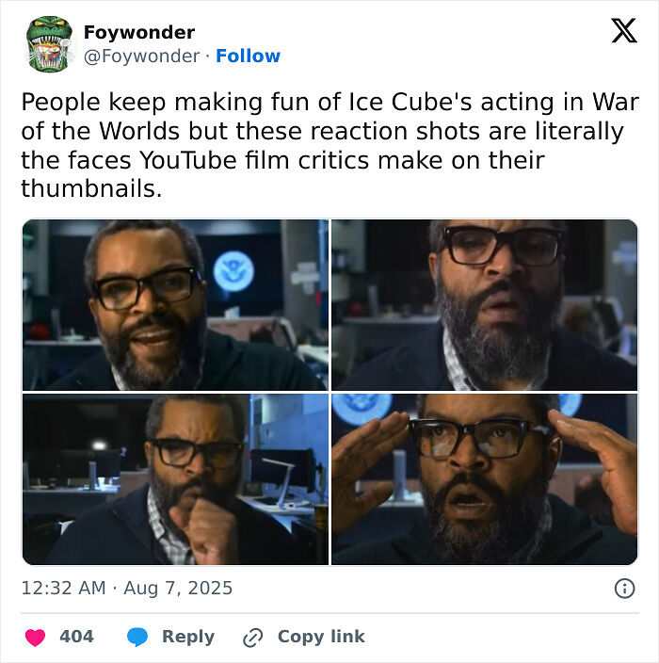Open Foywonder's green monster profile avatar

click(x=49, y=44)
